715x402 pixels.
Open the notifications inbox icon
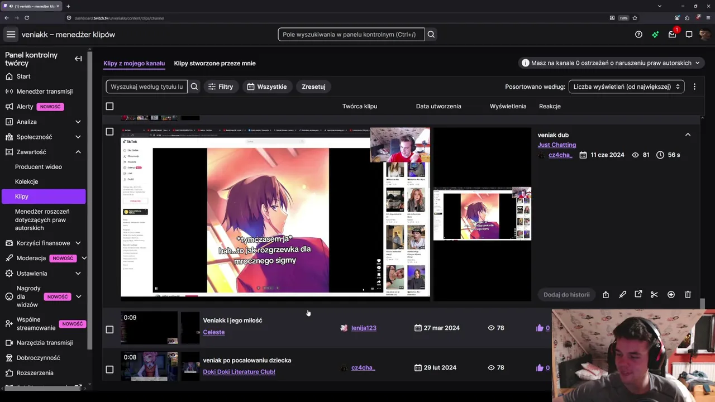click(x=672, y=35)
